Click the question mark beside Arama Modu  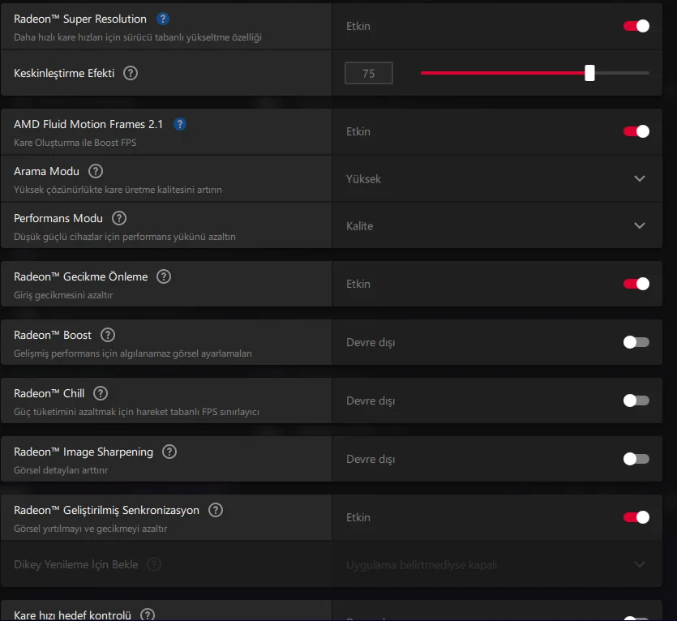(96, 171)
